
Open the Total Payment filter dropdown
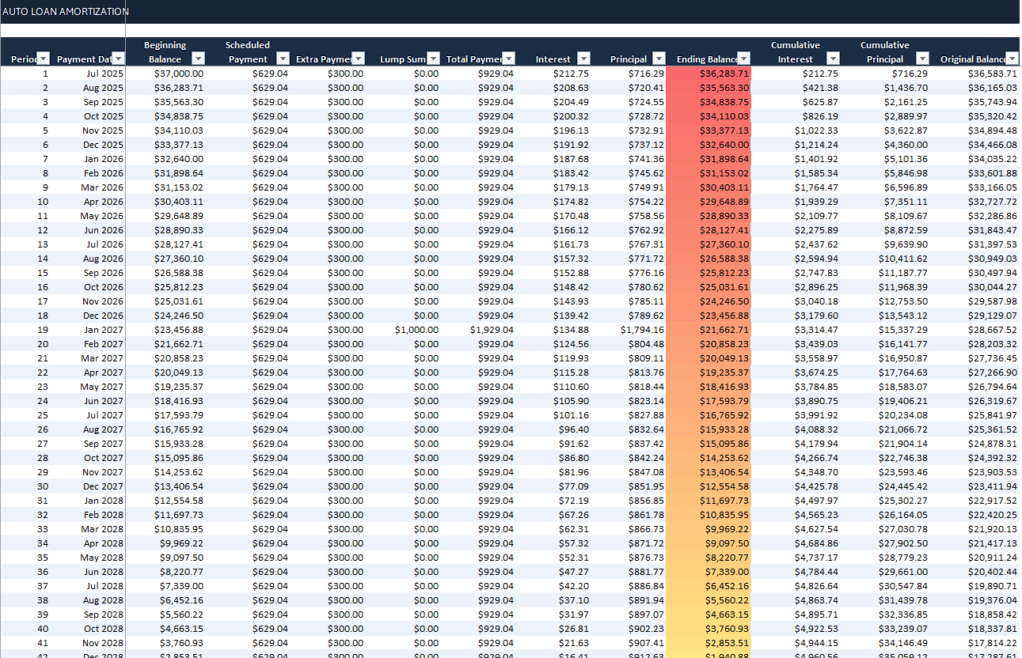509,59
